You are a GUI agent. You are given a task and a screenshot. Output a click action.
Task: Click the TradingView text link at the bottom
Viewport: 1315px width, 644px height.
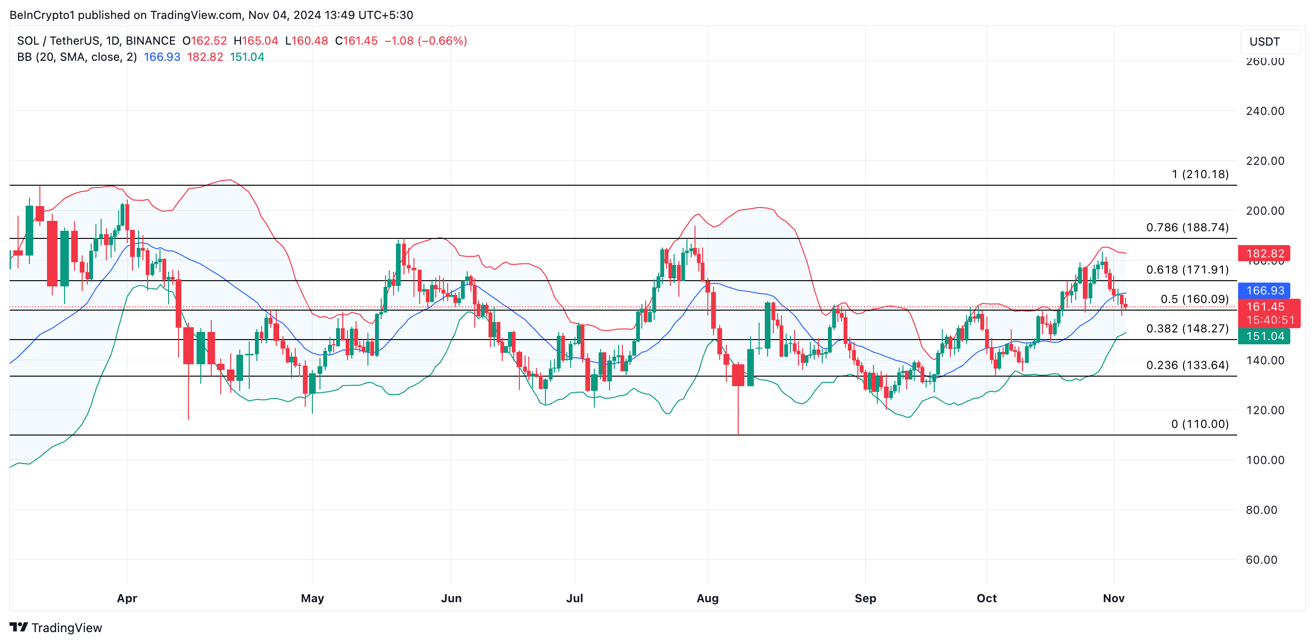[66, 628]
